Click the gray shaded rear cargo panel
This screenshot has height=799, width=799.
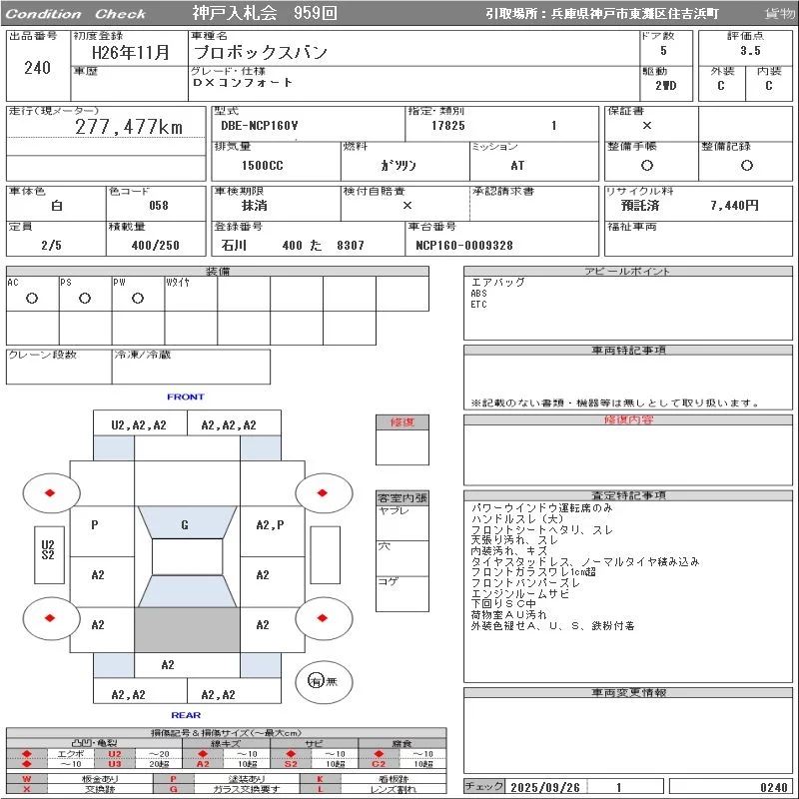coord(187,629)
